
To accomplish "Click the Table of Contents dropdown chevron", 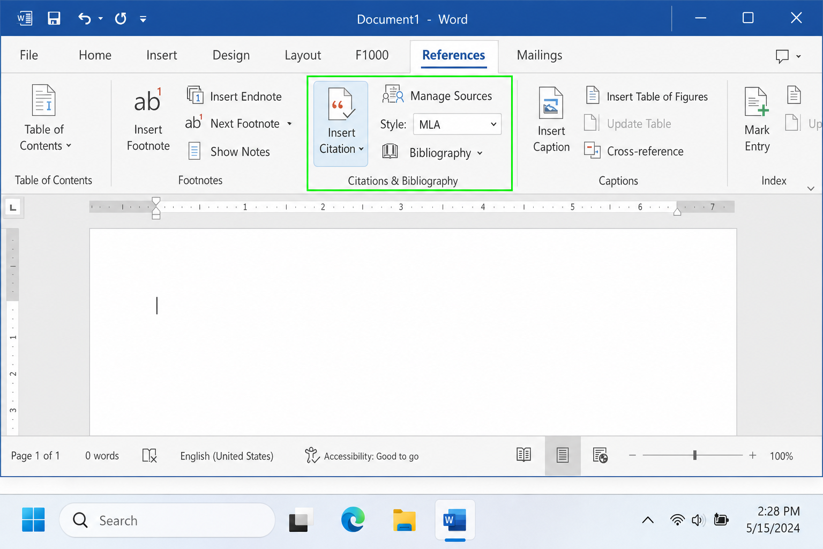I will 69,146.
